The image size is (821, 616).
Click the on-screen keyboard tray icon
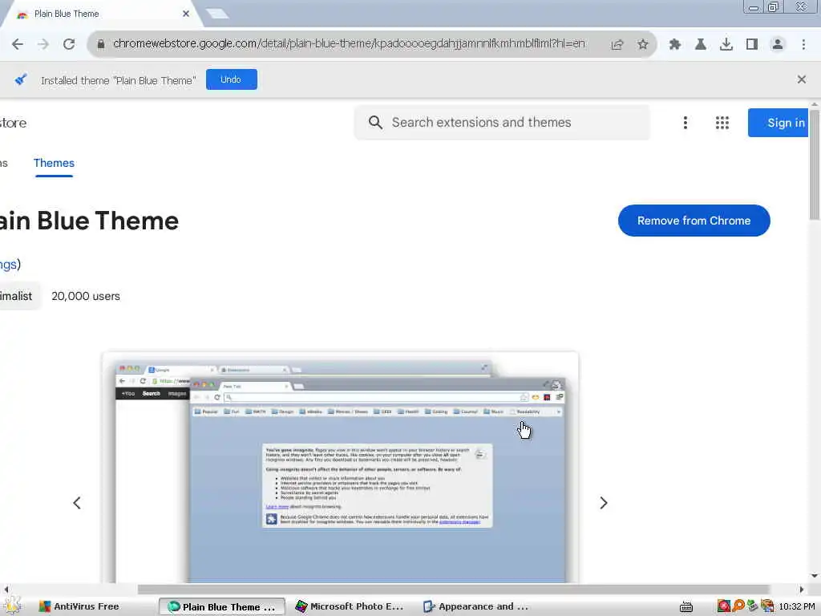686,606
